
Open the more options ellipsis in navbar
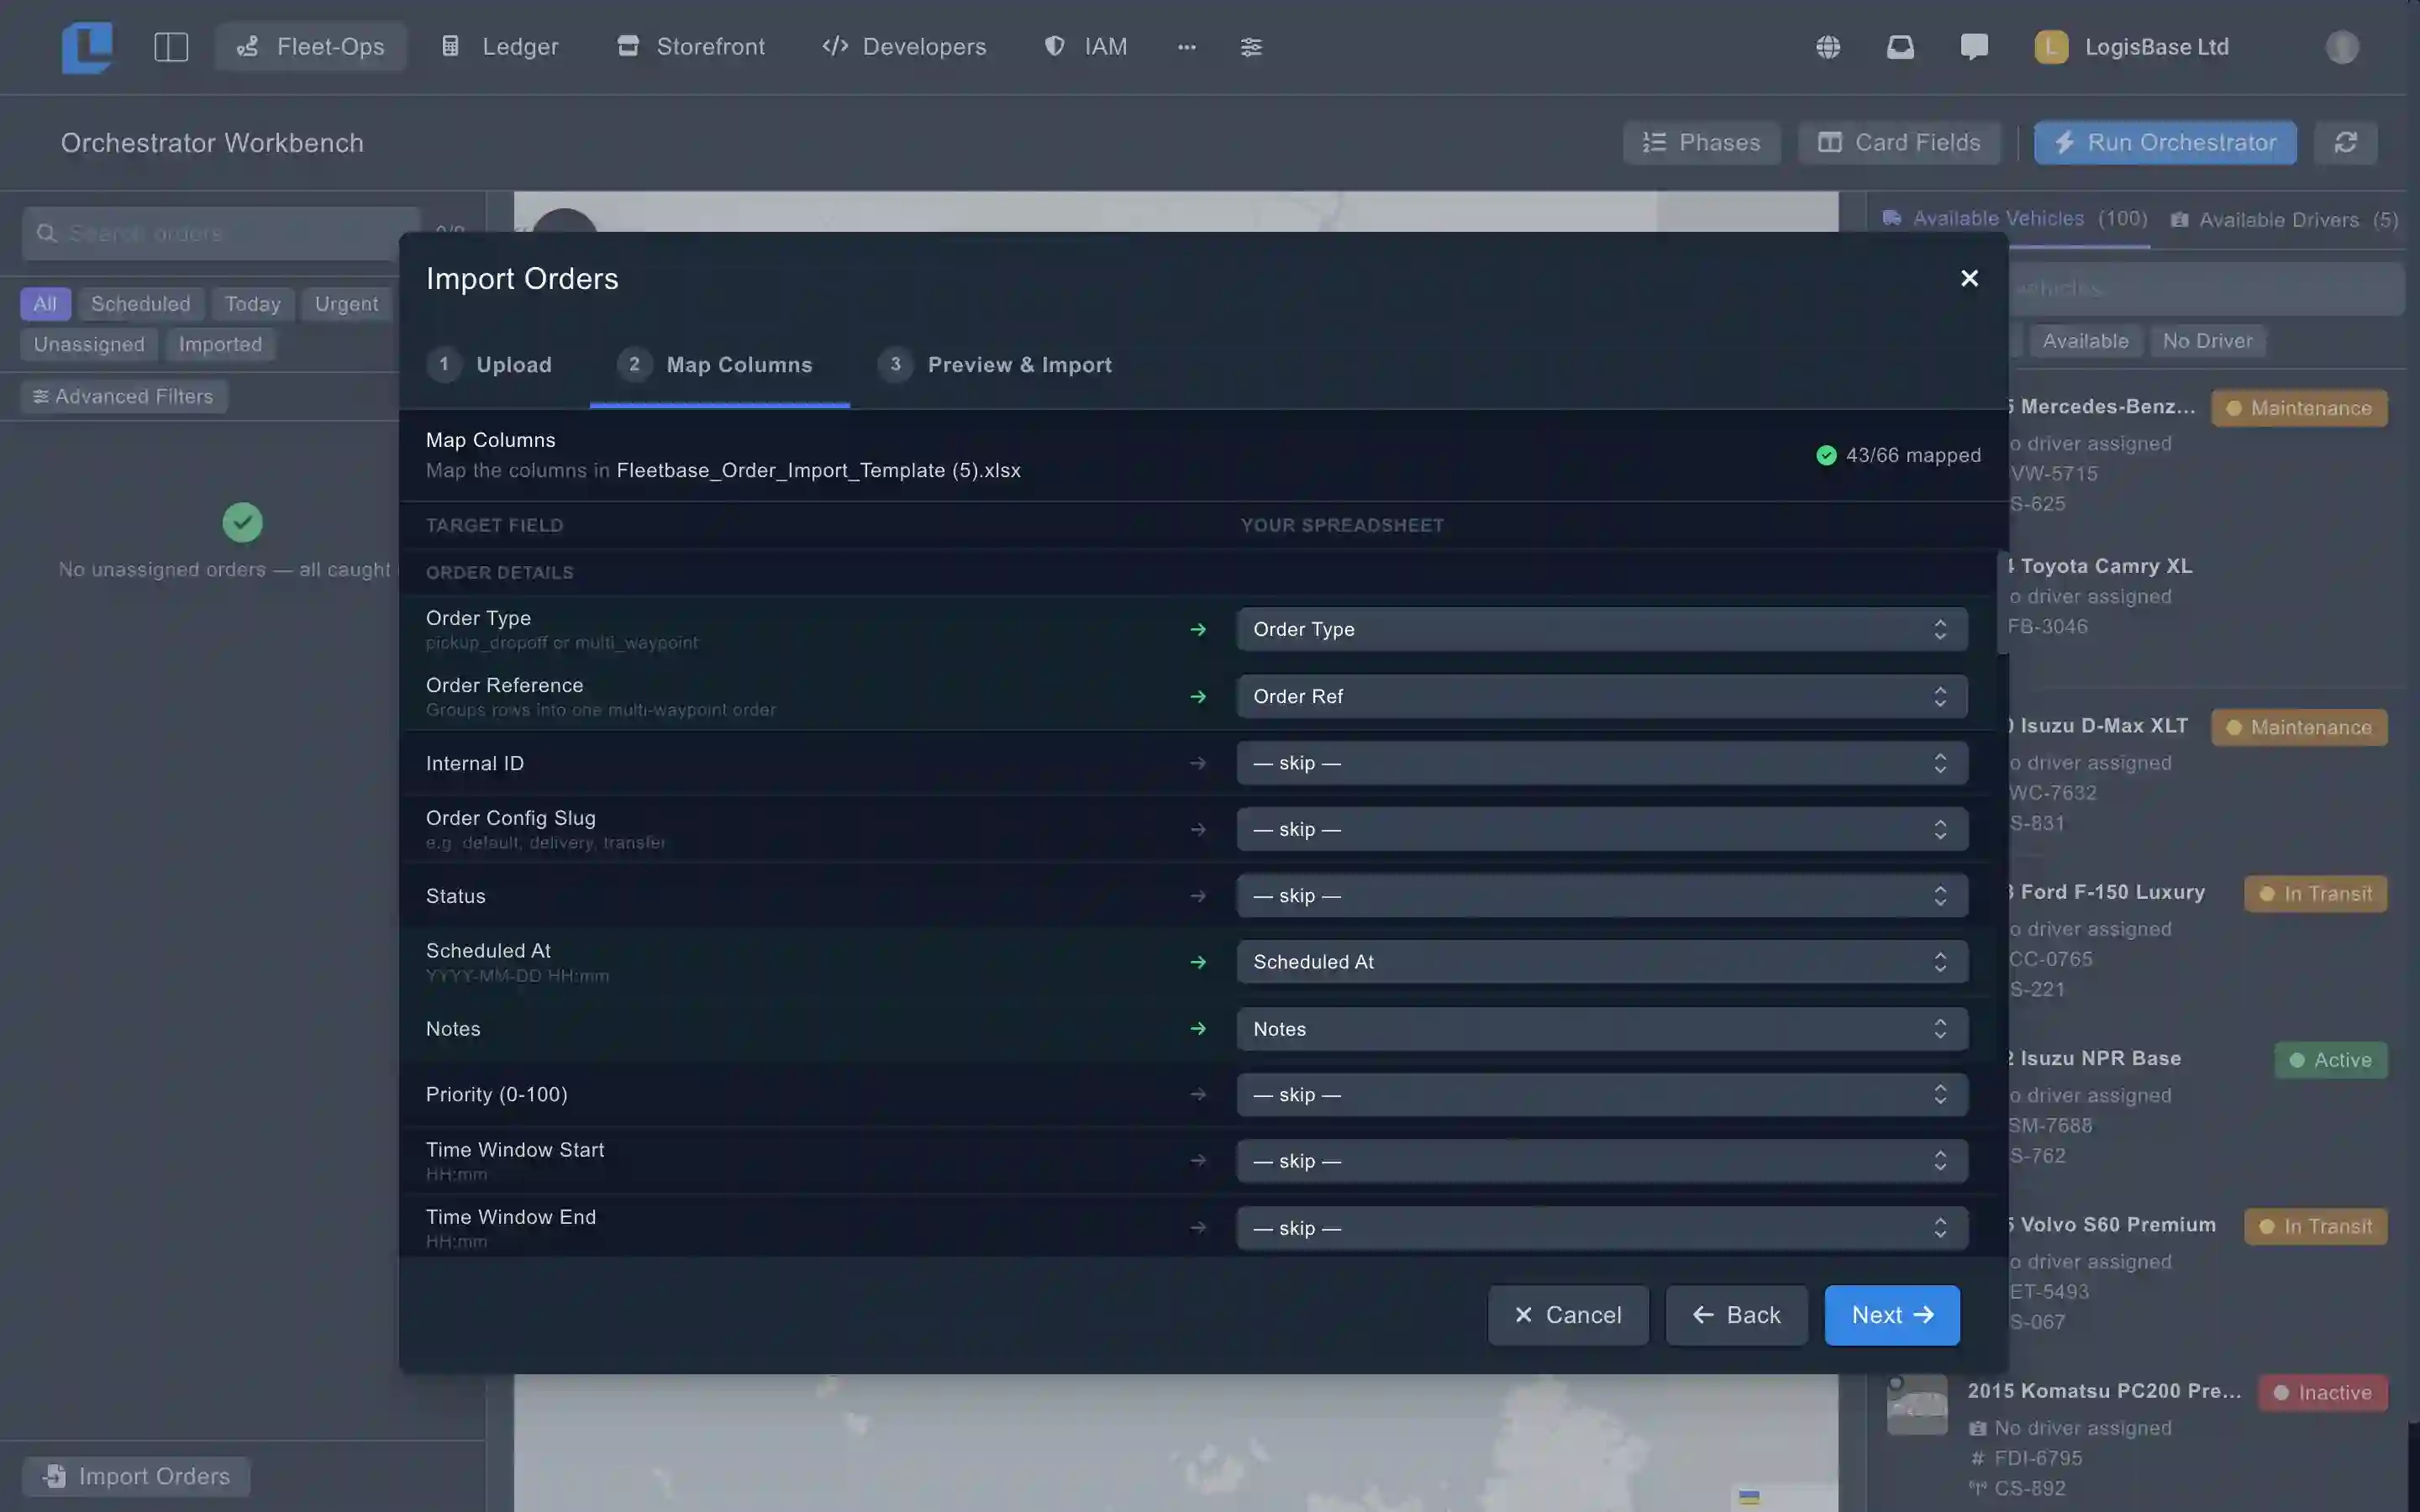(1187, 47)
